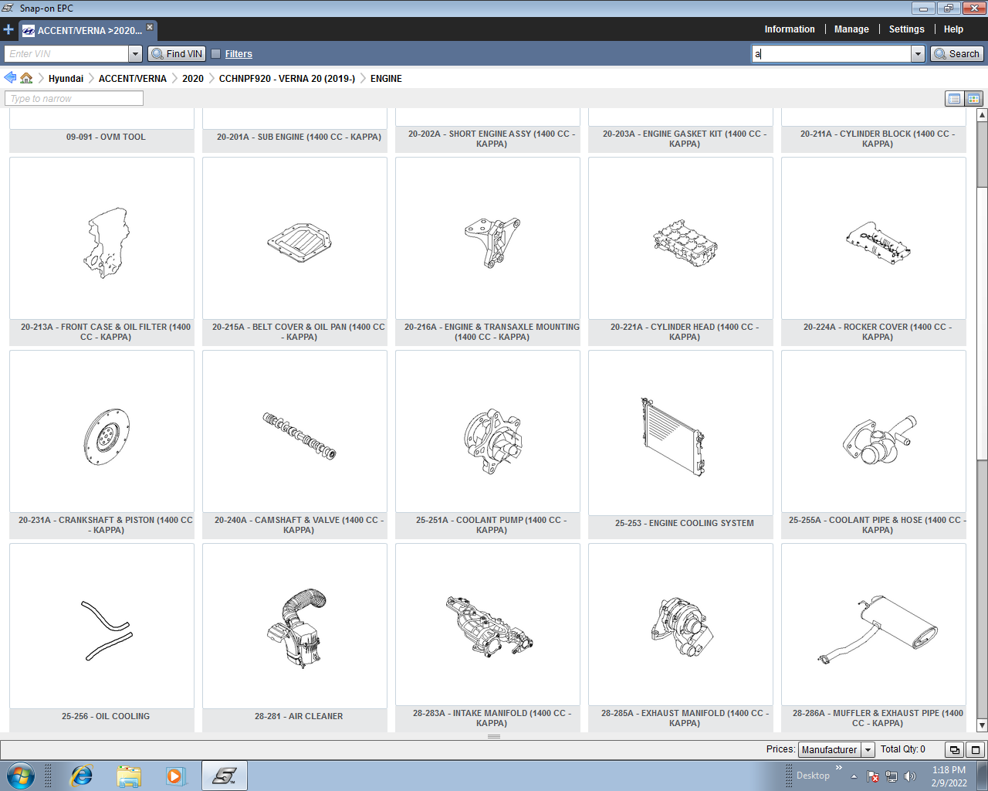Open a new tab with plus icon
The width and height of the screenshot is (988, 791).
[8, 30]
